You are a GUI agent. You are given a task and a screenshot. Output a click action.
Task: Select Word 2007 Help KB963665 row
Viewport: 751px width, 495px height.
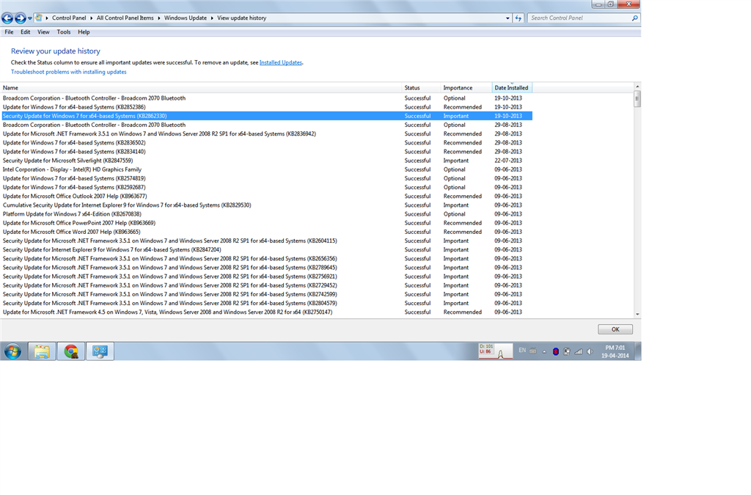tap(267, 232)
